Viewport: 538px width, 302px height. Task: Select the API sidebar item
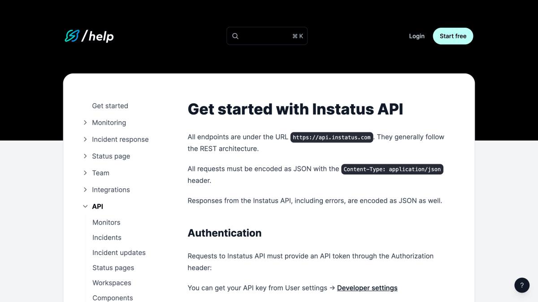(97, 207)
